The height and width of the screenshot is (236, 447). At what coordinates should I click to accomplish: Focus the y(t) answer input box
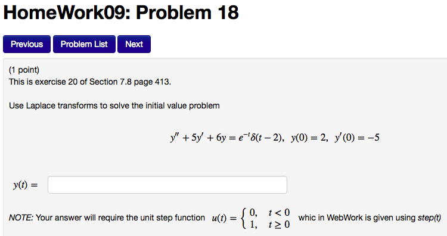coord(167,185)
